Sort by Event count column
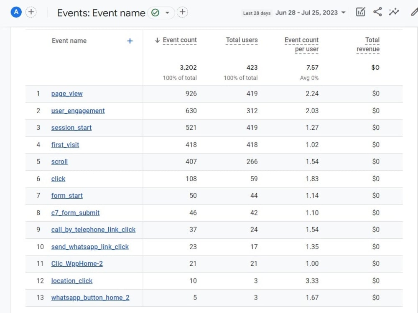 pos(179,40)
